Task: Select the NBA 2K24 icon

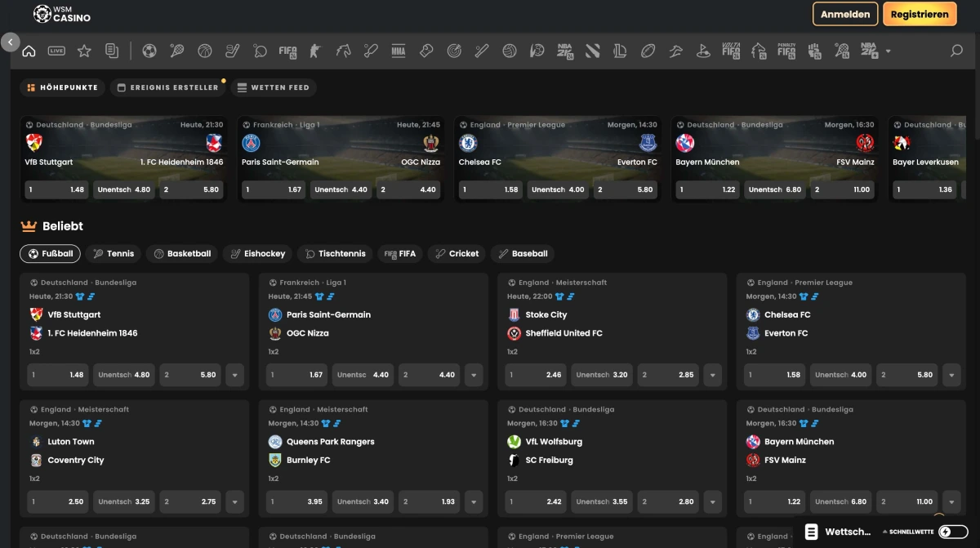Action: click(x=564, y=51)
